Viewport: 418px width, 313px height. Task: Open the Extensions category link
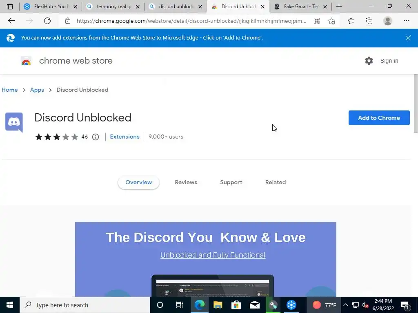125,137
